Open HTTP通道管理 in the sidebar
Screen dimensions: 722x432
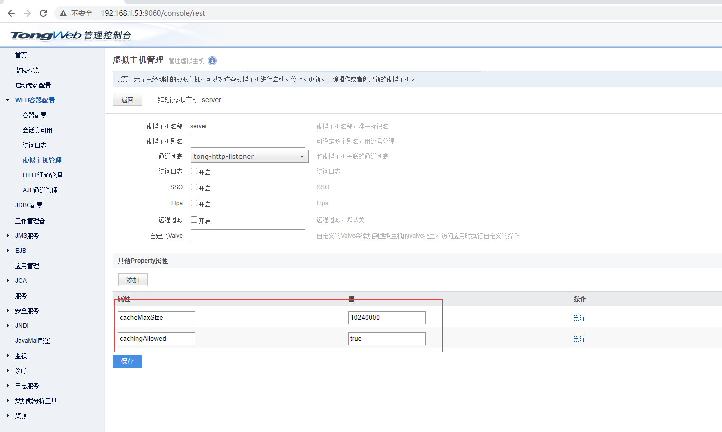point(42,175)
